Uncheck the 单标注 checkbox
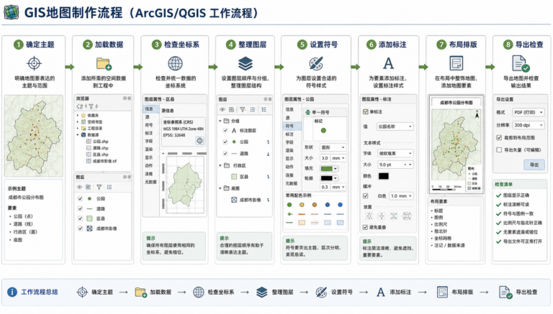Viewport: 553px width, 314px height. pyautogui.click(x=365, y=112)
